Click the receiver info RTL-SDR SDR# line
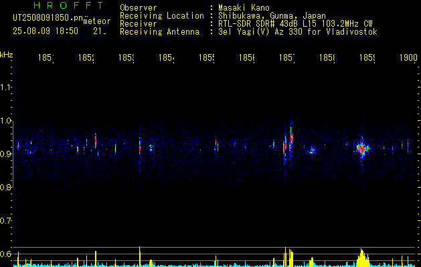 pyautogui.click(x=295, y=24)
